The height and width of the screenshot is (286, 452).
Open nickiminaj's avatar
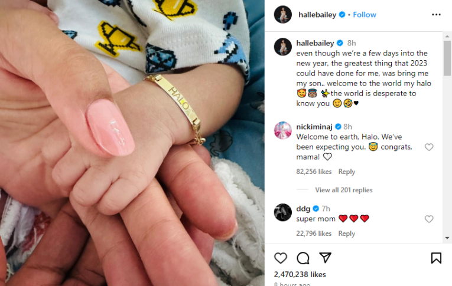(283, 130)
